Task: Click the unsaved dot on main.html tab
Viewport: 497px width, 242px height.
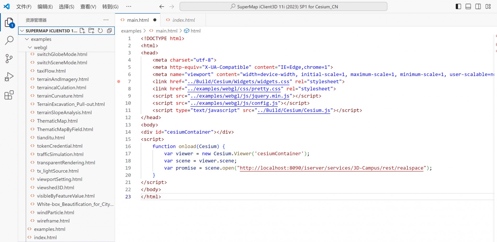Action: pos(155,20)
